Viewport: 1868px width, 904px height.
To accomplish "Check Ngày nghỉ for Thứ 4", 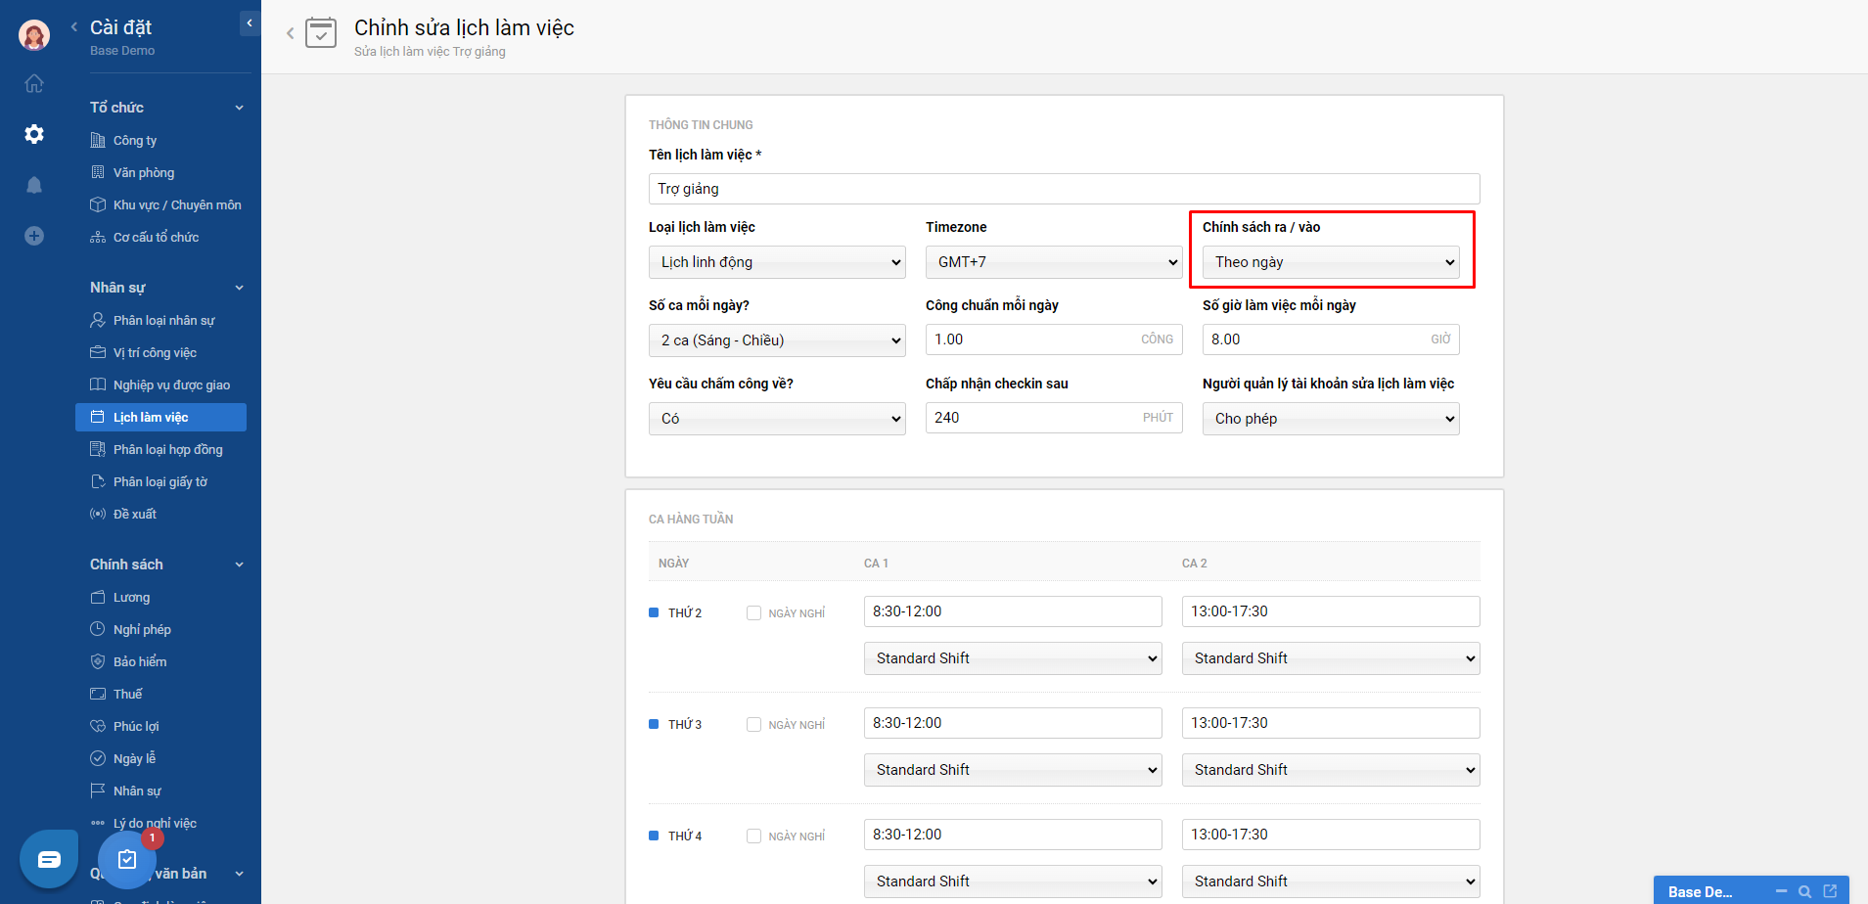I will click(753, 836).
